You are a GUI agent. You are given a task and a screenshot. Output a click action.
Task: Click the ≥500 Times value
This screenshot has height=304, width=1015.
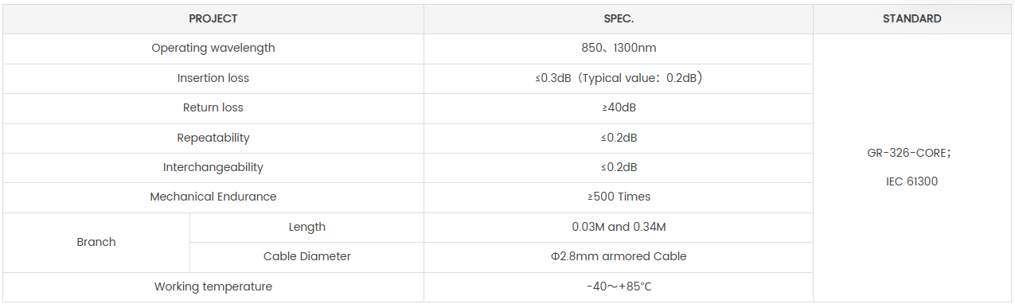[619, 197]
